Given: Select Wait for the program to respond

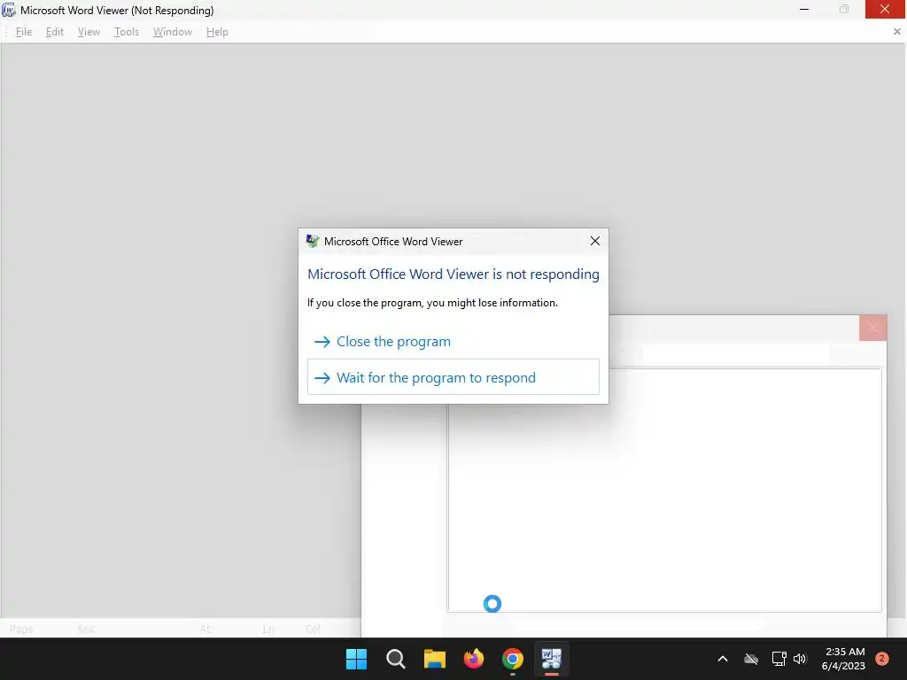Looking at the screenshot, I should point(453,377).
